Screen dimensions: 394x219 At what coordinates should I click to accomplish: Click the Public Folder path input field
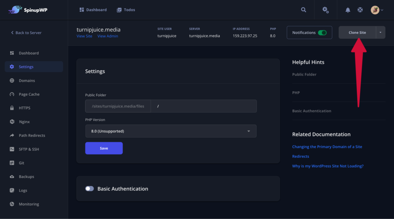[x=204, y=106]
